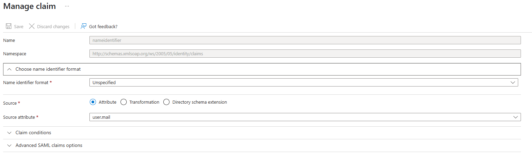Click the Got feedback person icon
The width and height of the screenshot is (532, 162).
tap(84, 26)
